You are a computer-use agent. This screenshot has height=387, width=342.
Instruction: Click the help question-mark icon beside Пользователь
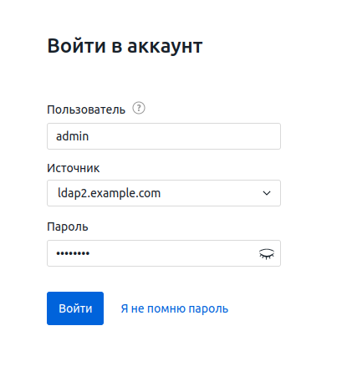tap(139, 108)
